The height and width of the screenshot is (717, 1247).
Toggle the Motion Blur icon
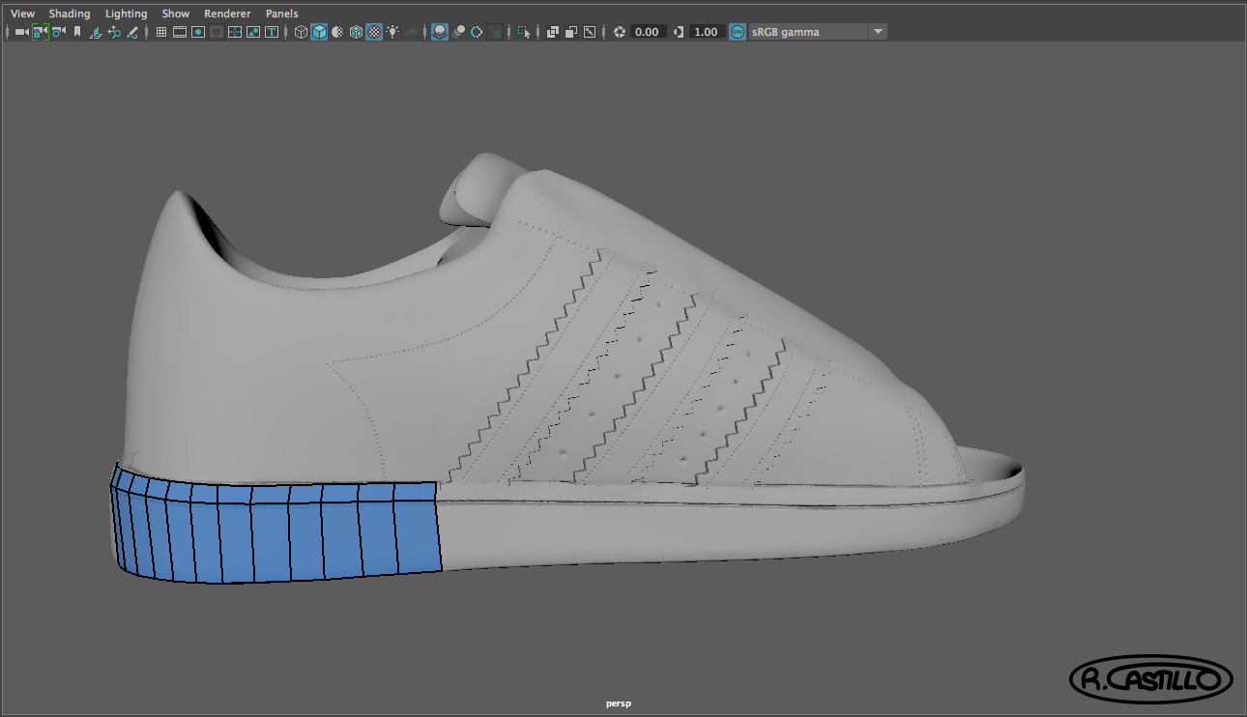[x=458, y=32]
